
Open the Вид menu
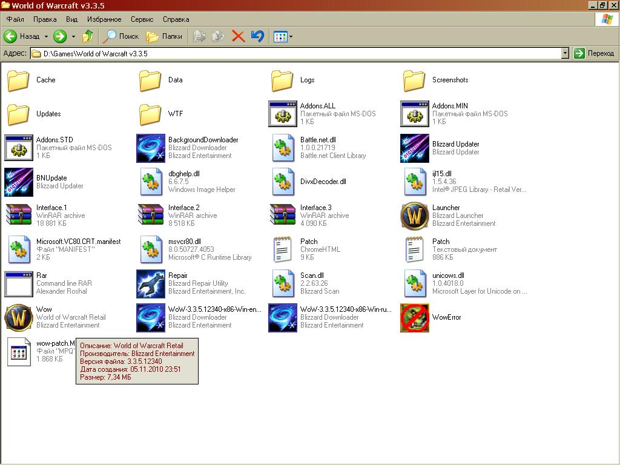tap(71, 19)
